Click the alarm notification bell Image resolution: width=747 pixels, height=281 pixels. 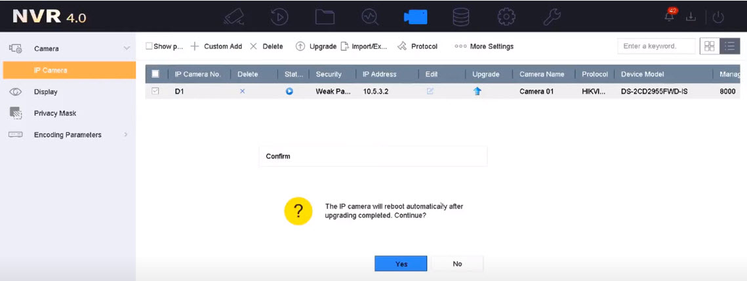click(x=671, y=16)
